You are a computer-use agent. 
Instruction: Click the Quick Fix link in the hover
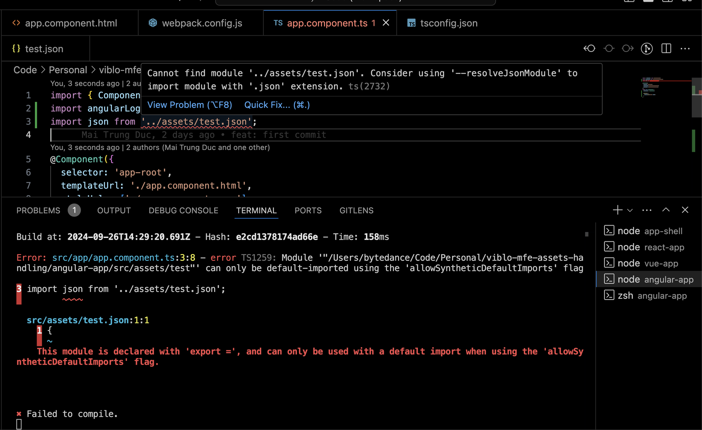pos(277,105)
